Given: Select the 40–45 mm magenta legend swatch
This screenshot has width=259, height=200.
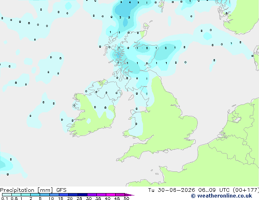Looking at the screenshot, I should pyautogui.click(x=111, y=195).
